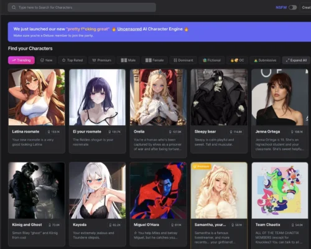Screen dimensions: 311x249
Task: Click the Ei your roomate title text
Action: click(87, 131)
